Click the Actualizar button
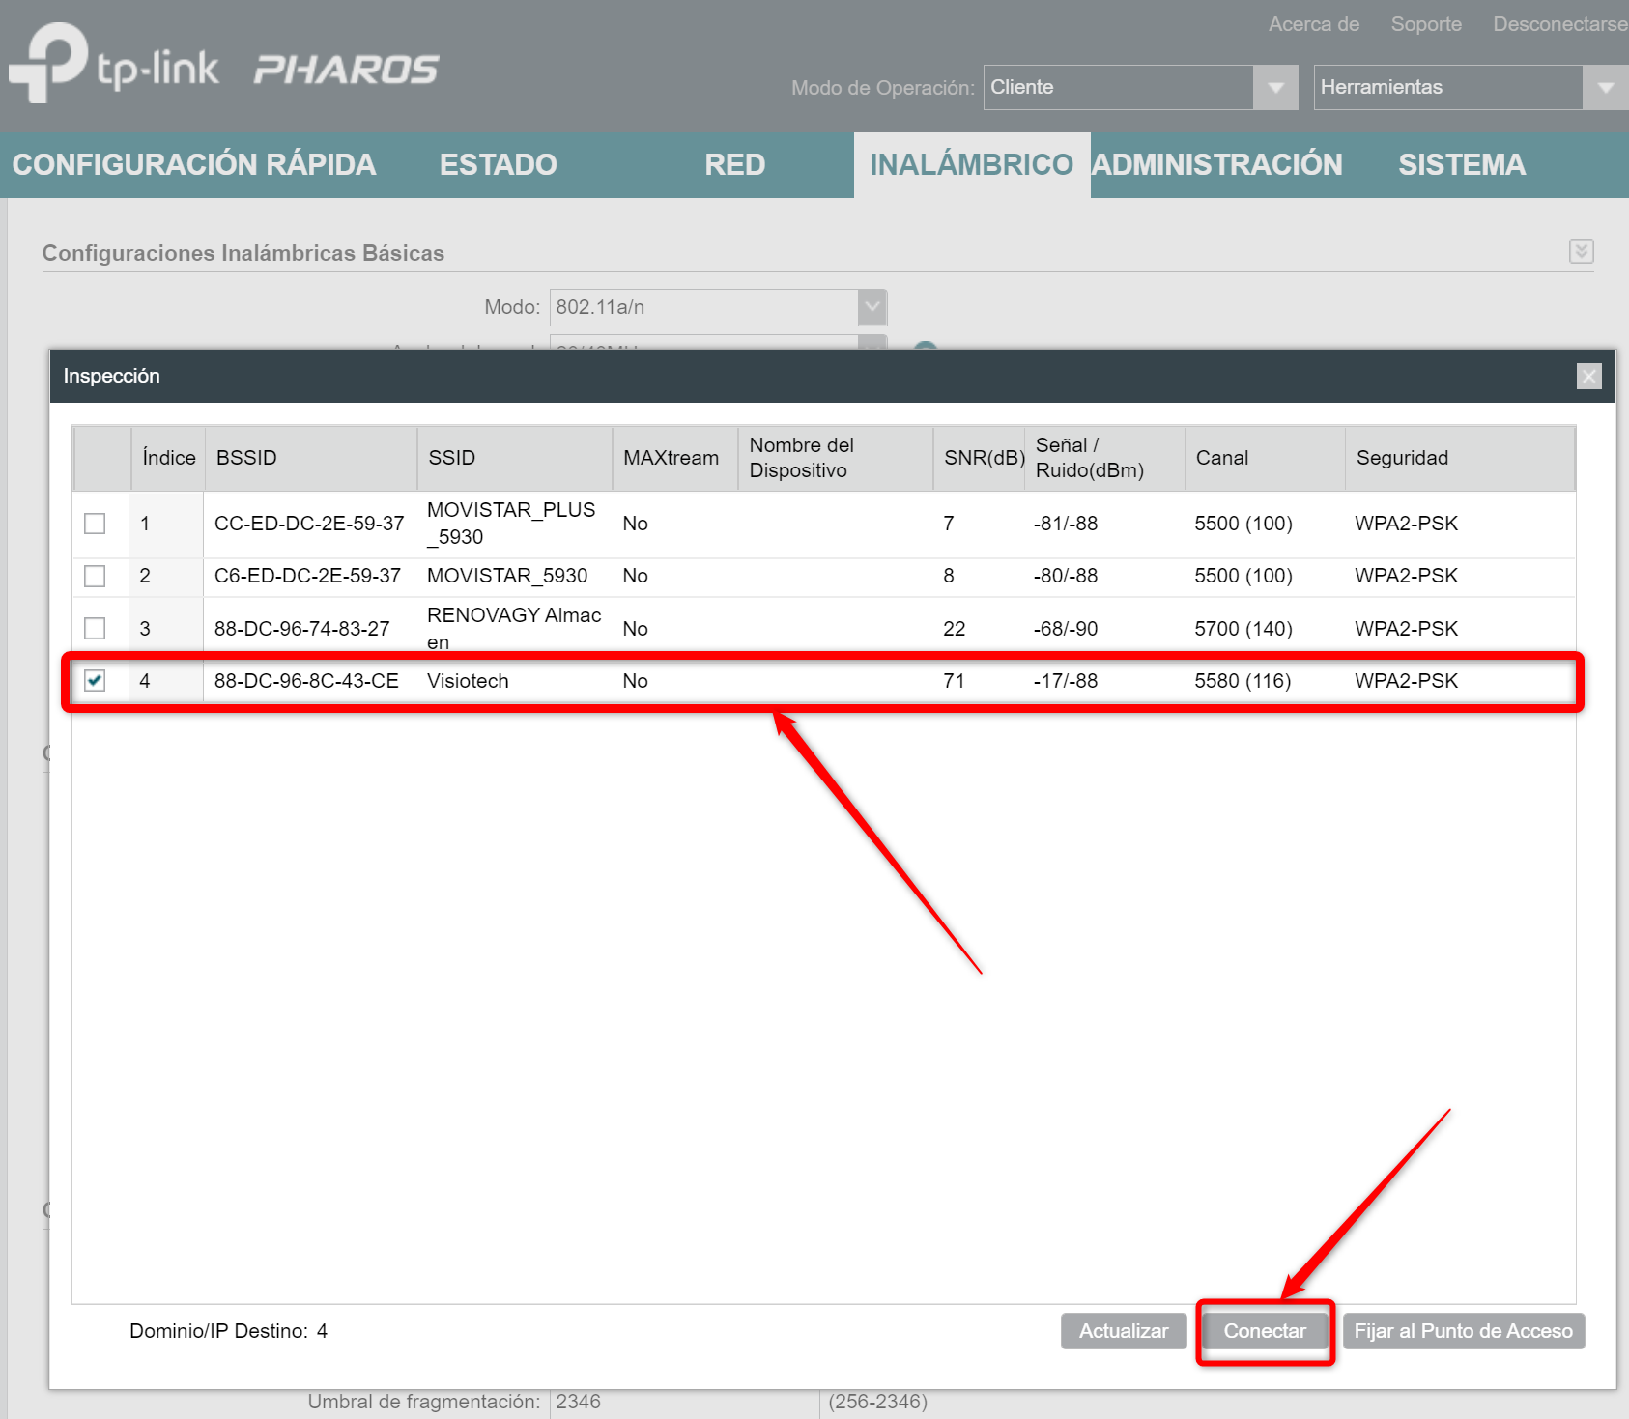Viewport: 1629px width, 1419px height. click(x=1124, y=1331)
